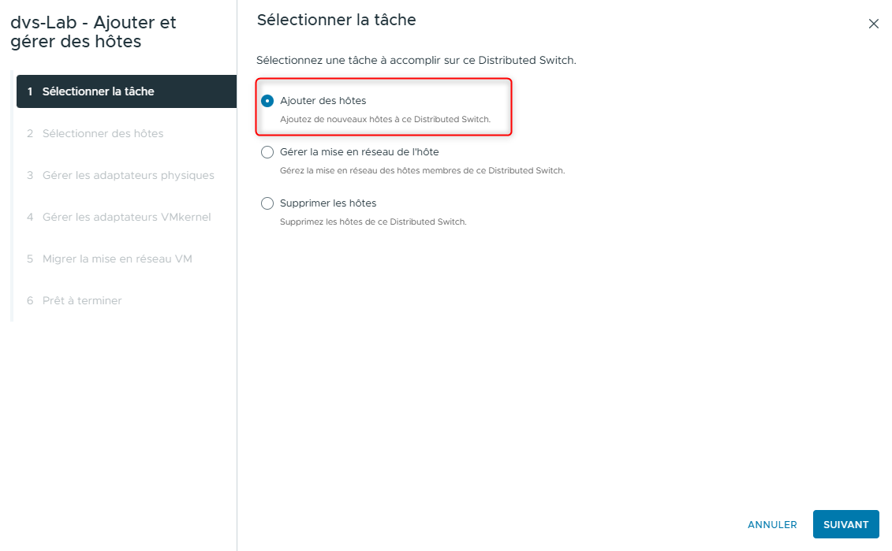Select the "Supprimer les hôtes" task

click(267, 203)
